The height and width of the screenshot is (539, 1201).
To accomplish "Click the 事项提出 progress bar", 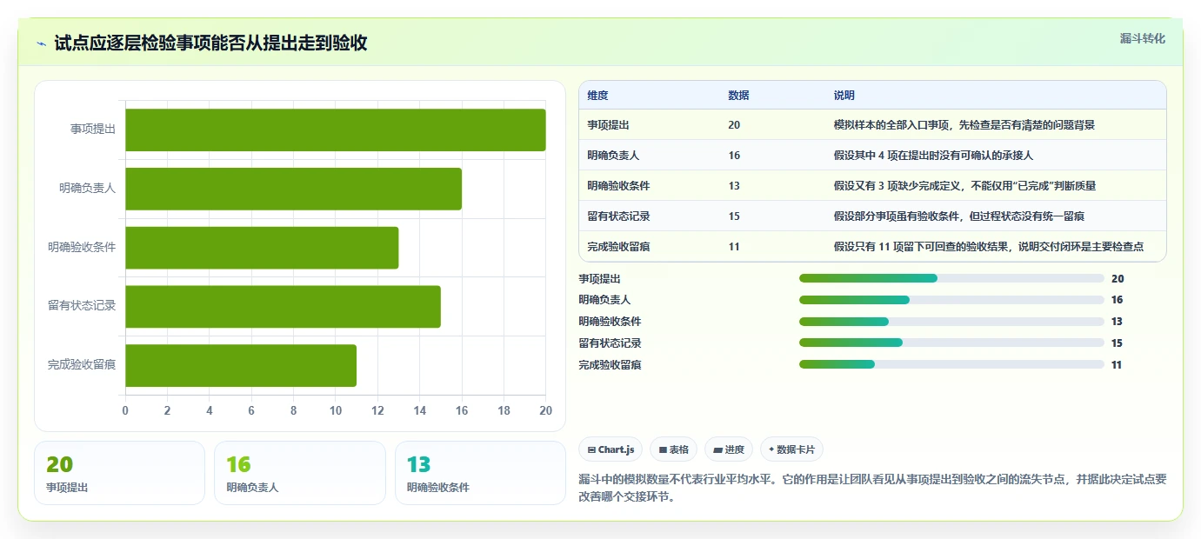I will tap(951, 278).
